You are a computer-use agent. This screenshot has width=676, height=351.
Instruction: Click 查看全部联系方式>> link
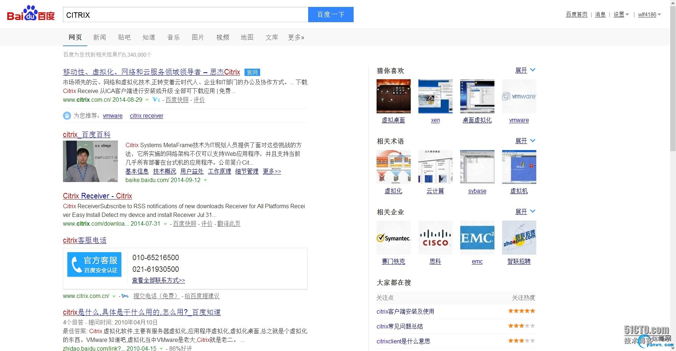click(x=158, y=280)
